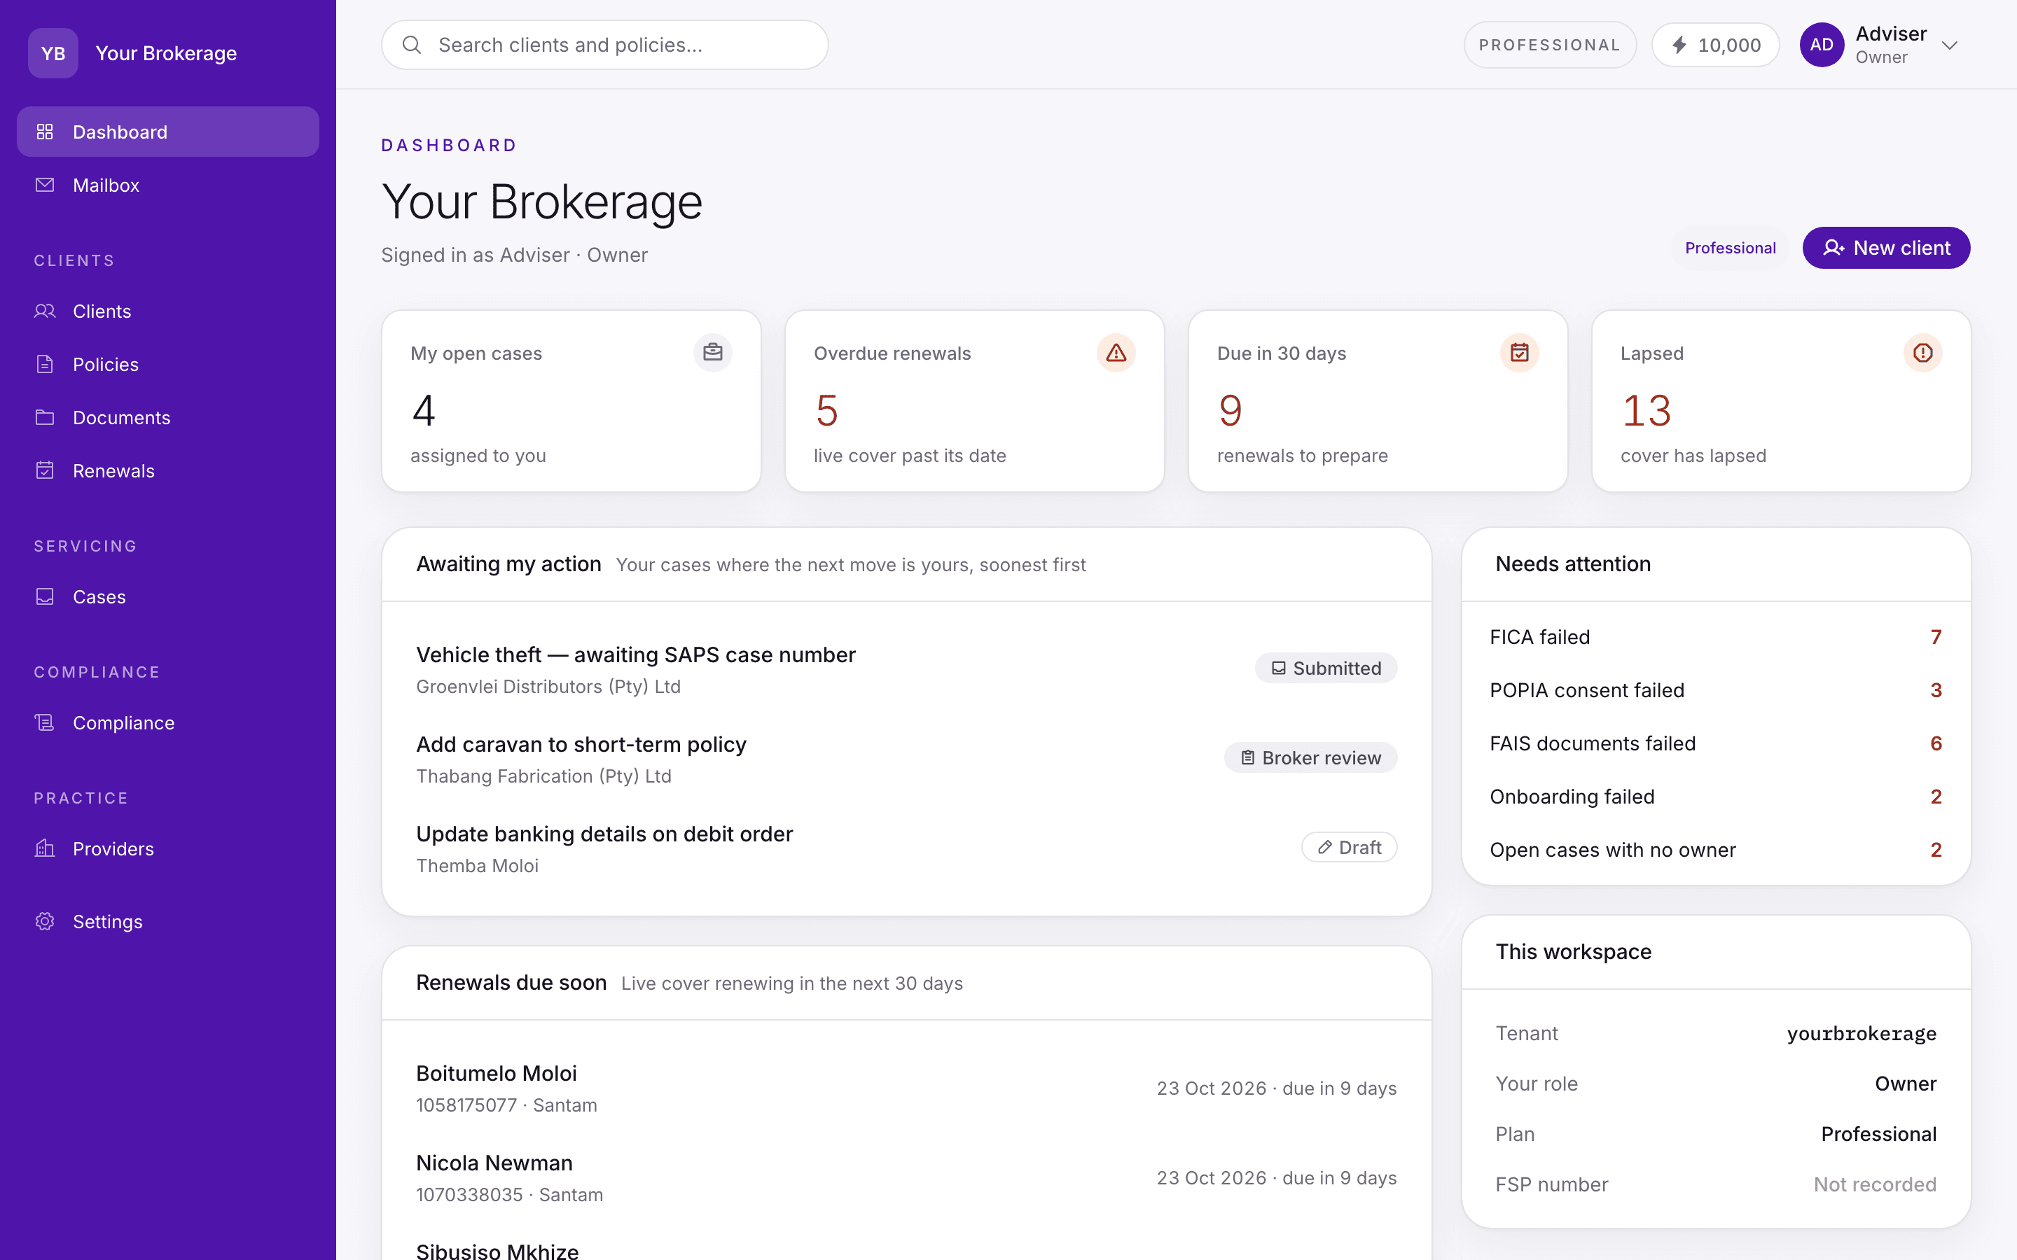The image size is (2017, 1260).
Task: Click the Draft status badge
Action: [x=1349, y=848]
